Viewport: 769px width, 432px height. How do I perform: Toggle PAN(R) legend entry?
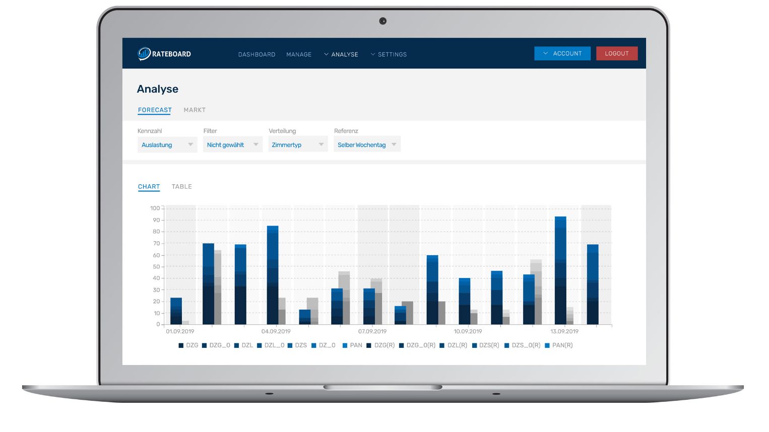click(559, 345)
